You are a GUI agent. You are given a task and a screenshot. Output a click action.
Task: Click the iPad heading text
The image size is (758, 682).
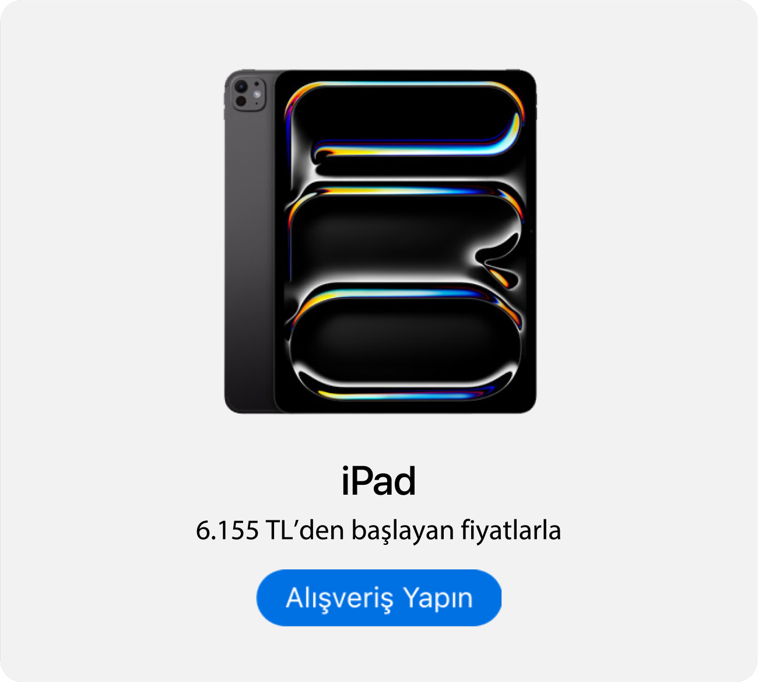(379, 481)
